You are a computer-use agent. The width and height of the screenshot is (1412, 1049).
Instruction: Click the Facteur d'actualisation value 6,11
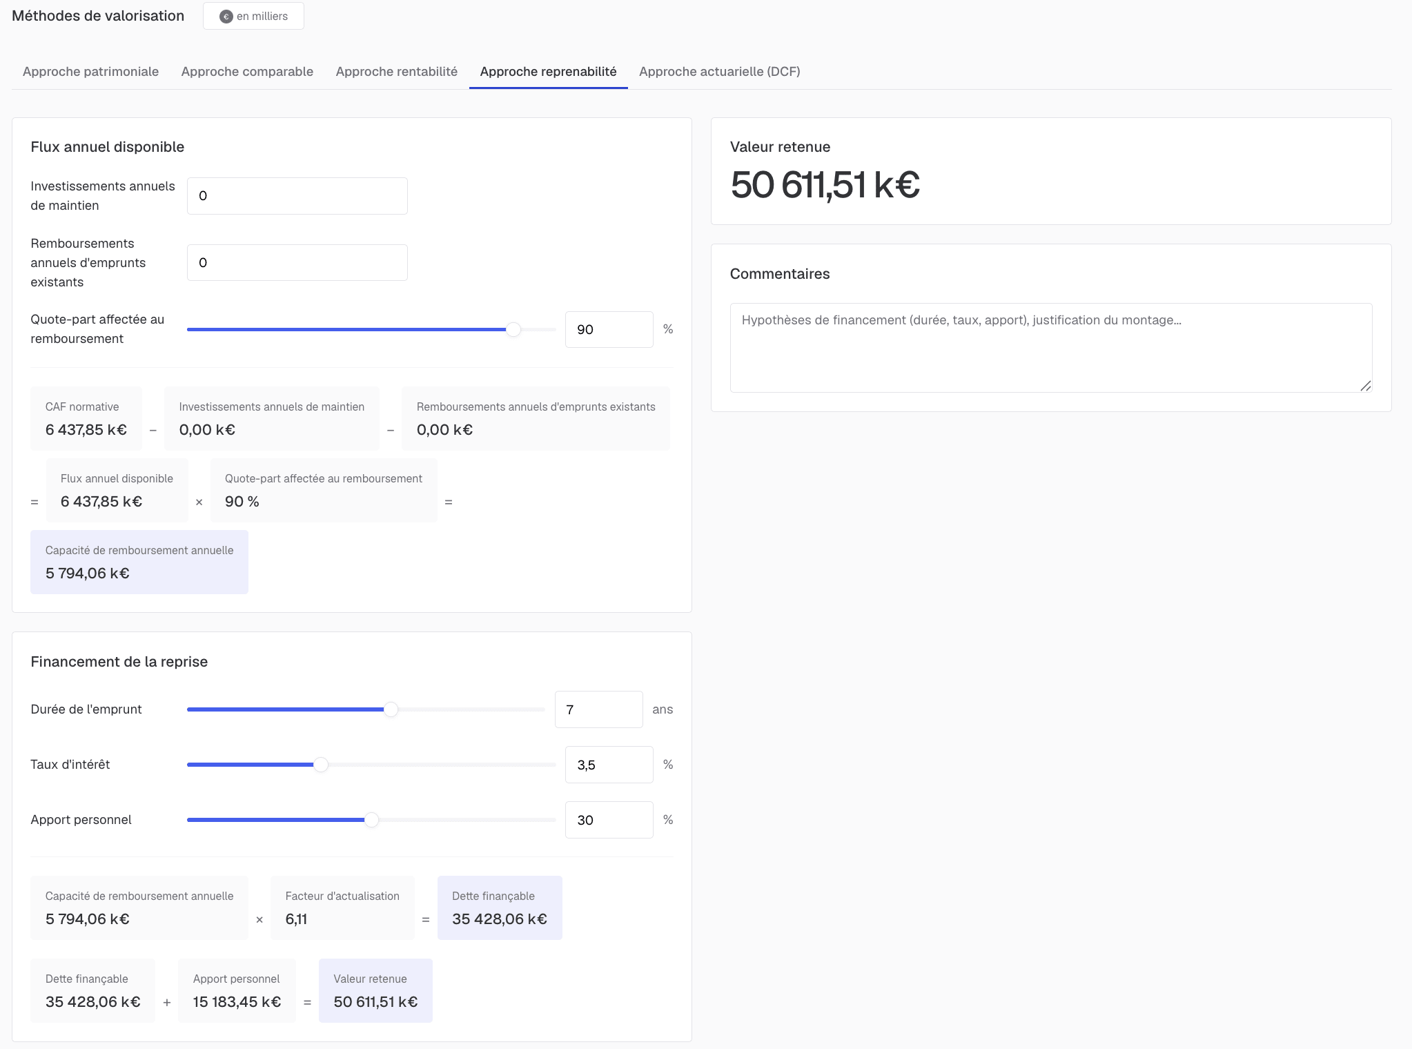(296, 919)
